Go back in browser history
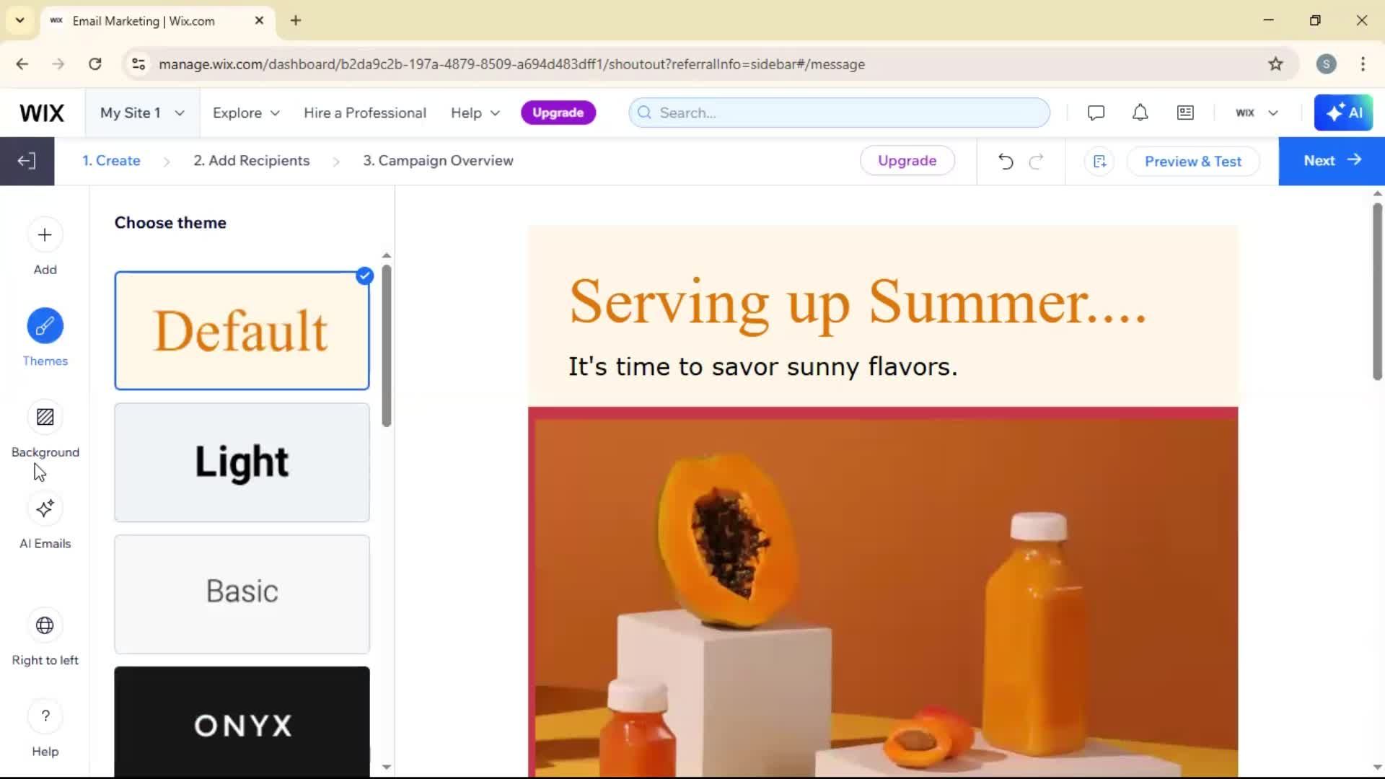Screen dimensions: 1385x779 22,64
